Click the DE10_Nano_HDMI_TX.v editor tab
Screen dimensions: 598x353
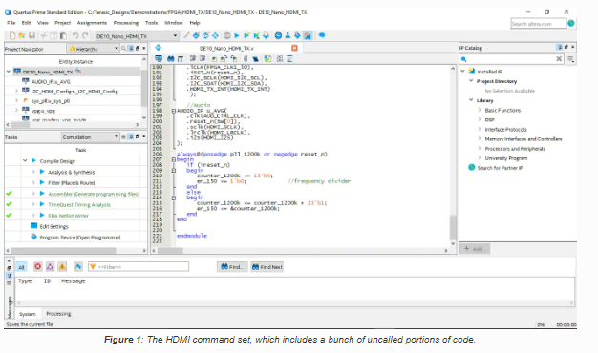pos(226,48)
